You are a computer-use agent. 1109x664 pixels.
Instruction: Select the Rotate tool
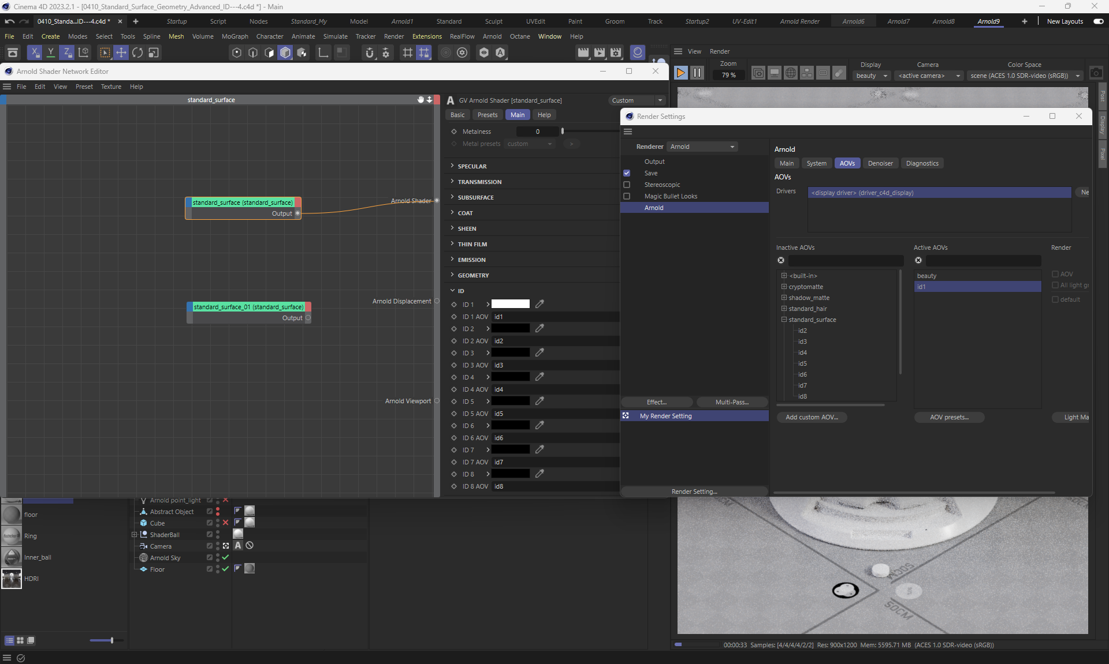coord(137,52)
